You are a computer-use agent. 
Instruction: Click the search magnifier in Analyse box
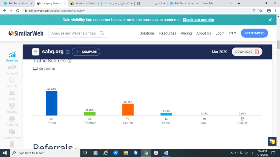click(102, 33)
